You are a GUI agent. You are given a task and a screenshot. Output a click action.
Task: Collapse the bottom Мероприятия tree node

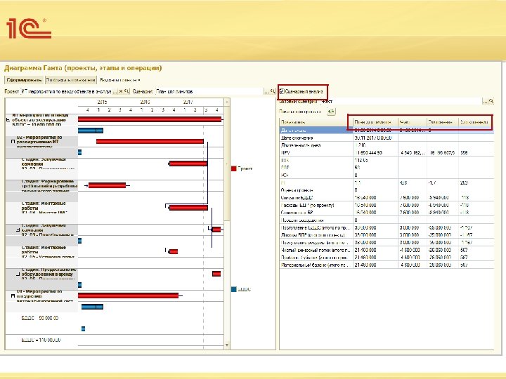click(13, 295)
